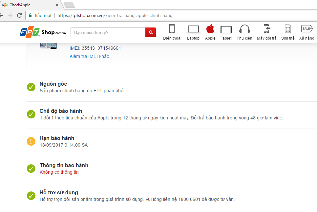Open the Tablet category icon

[226, 30]
